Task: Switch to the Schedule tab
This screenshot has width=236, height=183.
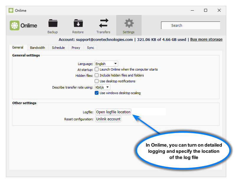Action: (x=58, y=48)
